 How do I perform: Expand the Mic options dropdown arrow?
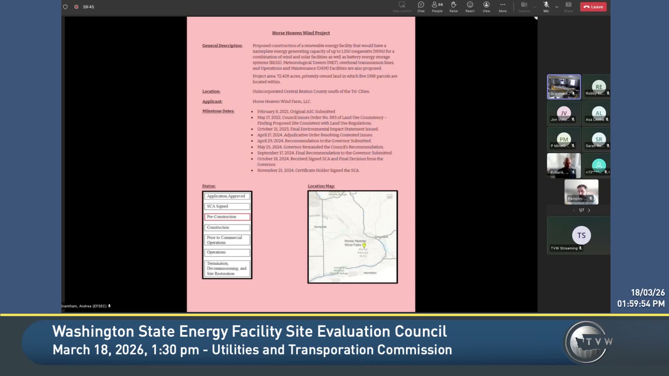[556, 7]
